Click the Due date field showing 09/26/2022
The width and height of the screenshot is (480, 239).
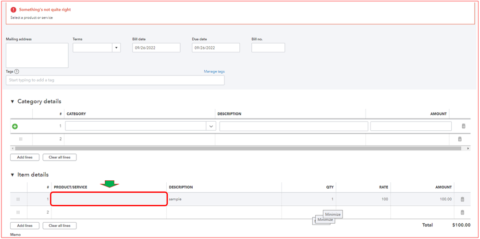(216, 48)
